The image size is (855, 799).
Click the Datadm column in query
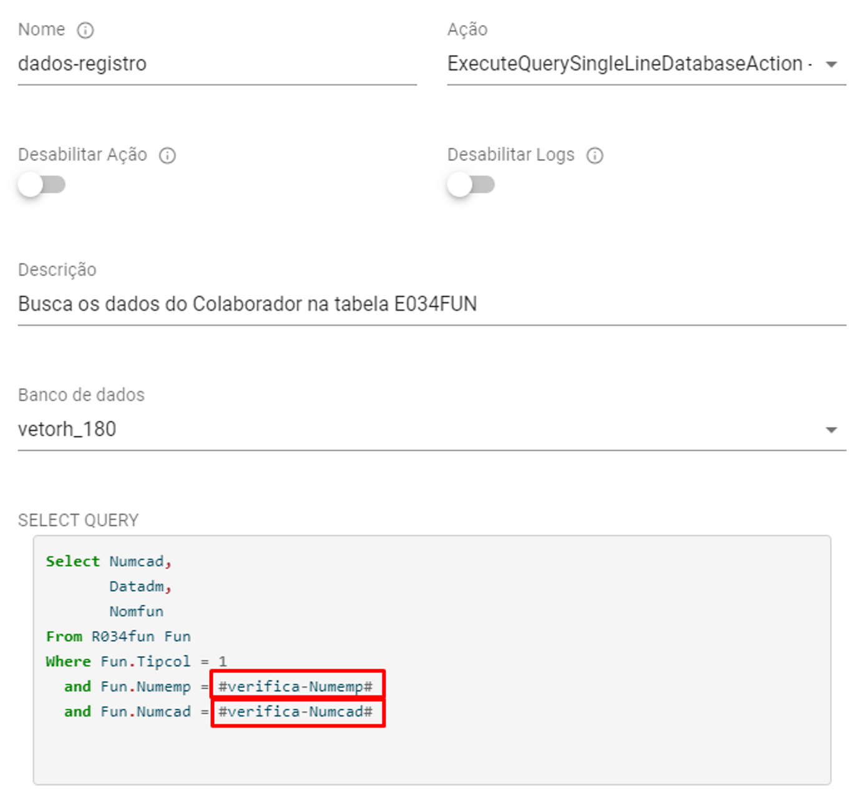[x=137, y=587]
